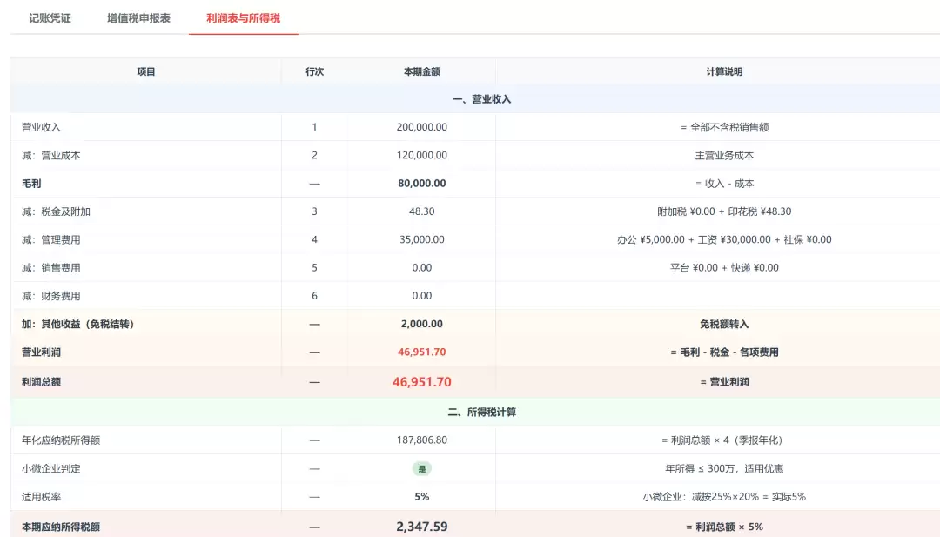This screenshot has width=940, height=537.
Task: Click the 年化应纳税所得额 amount 187,806.80
Action: pyautogui.click(x=422, y=440)
